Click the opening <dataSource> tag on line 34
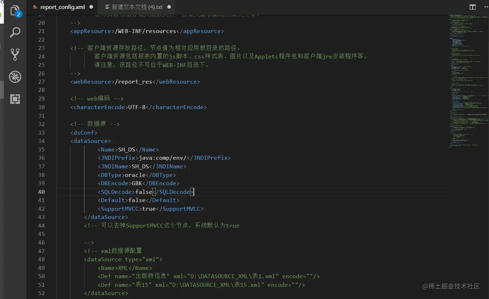This screenshot has height=299, width=489. click(91, 141)
